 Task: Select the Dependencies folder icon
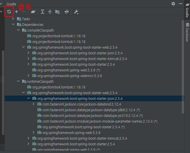(x=19, y=24)
